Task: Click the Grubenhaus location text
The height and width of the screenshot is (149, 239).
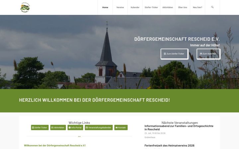Action: click(150, 137)
